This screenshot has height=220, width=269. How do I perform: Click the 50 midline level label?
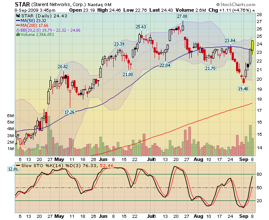(259, 187)
